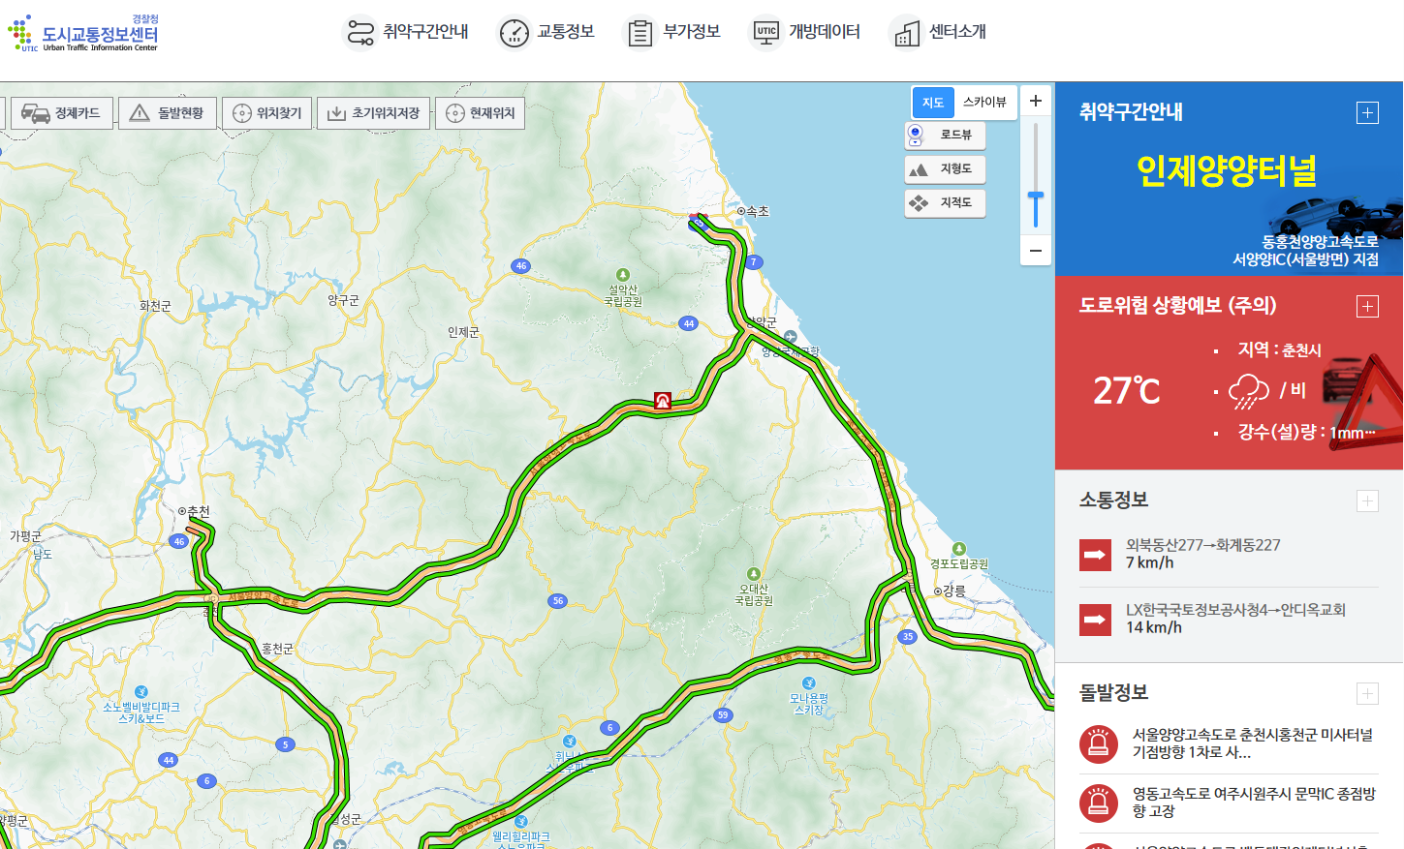The image size is (1404, 849).
Task: Click the map zoom slider handle
Action: pos(1036,197)
